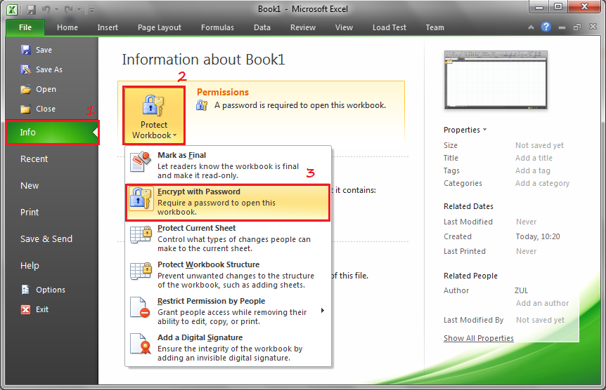Choose Add a Digital Signature
This screenshot has width=606, height=390.
point(228,348)
